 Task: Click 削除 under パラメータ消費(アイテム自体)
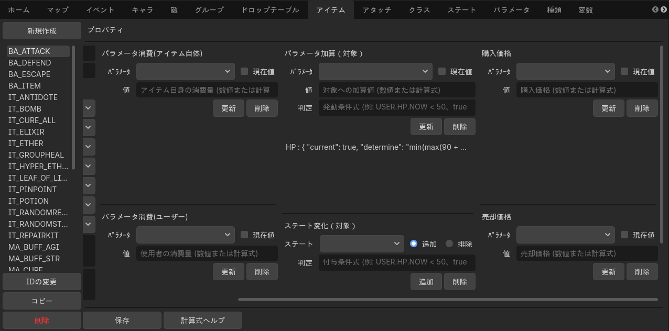coord(262,108)
